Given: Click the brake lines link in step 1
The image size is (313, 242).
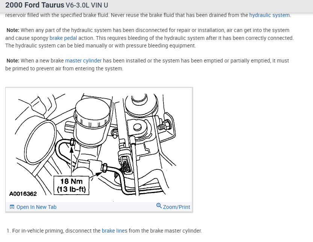Looking at the screenshot, I should tap(113, 231).
